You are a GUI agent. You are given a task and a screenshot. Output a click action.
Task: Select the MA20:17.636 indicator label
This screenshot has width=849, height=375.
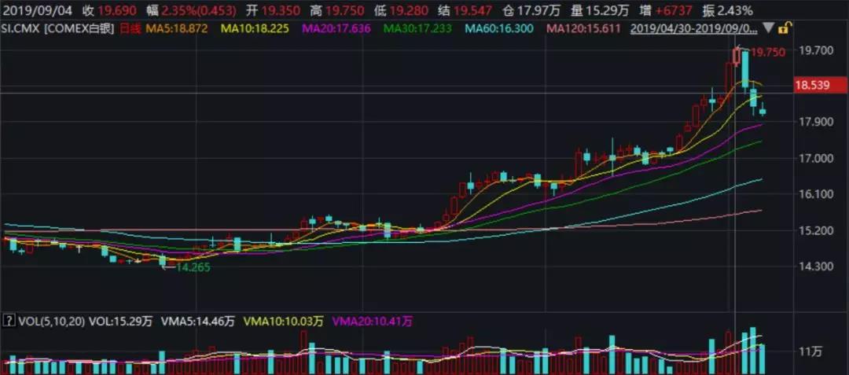(x=336, y=28)
